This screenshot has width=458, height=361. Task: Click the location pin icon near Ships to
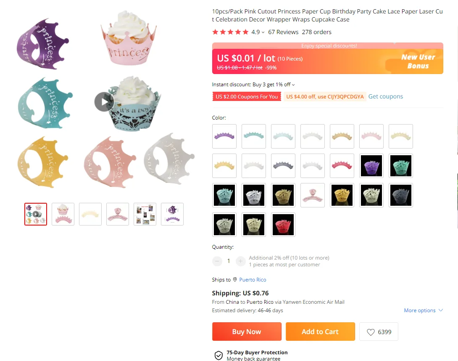[235, 279]
